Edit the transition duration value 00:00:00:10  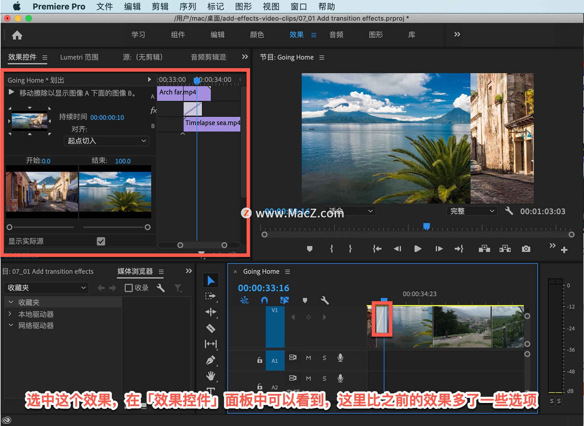coord(107,118)
